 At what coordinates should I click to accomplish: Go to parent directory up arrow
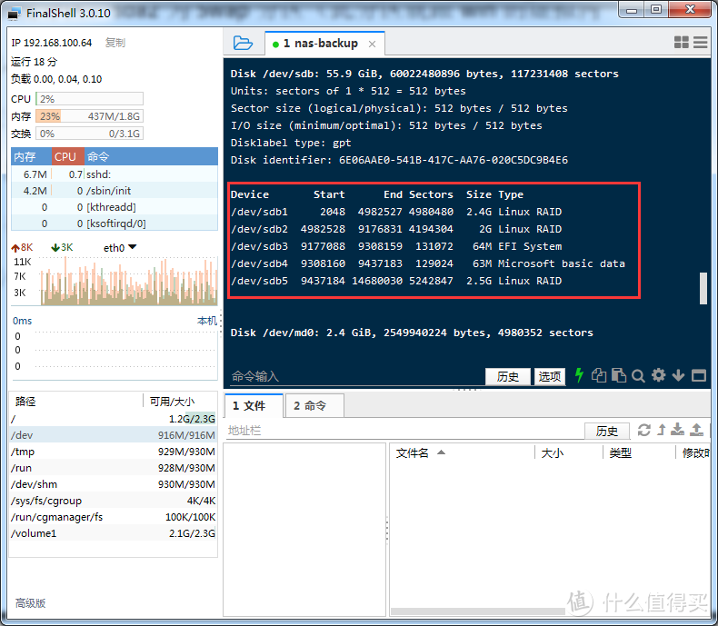[x=662, y=430]
